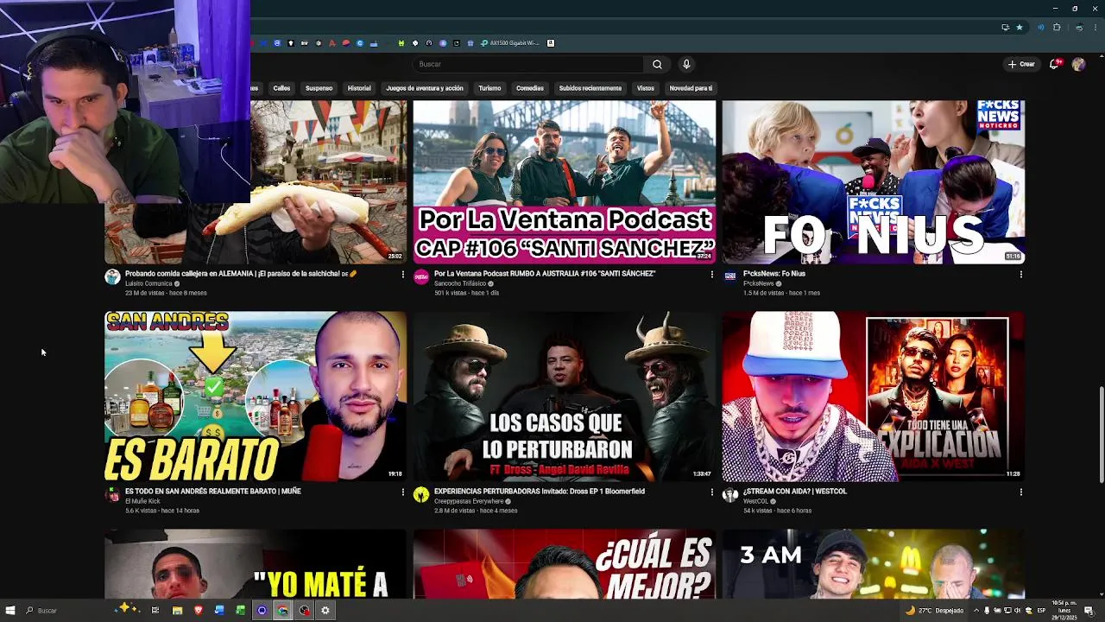Open more options for Por La Ventana video
The height and width of the screenshot is (622, 1105).
tap(711, 274)
